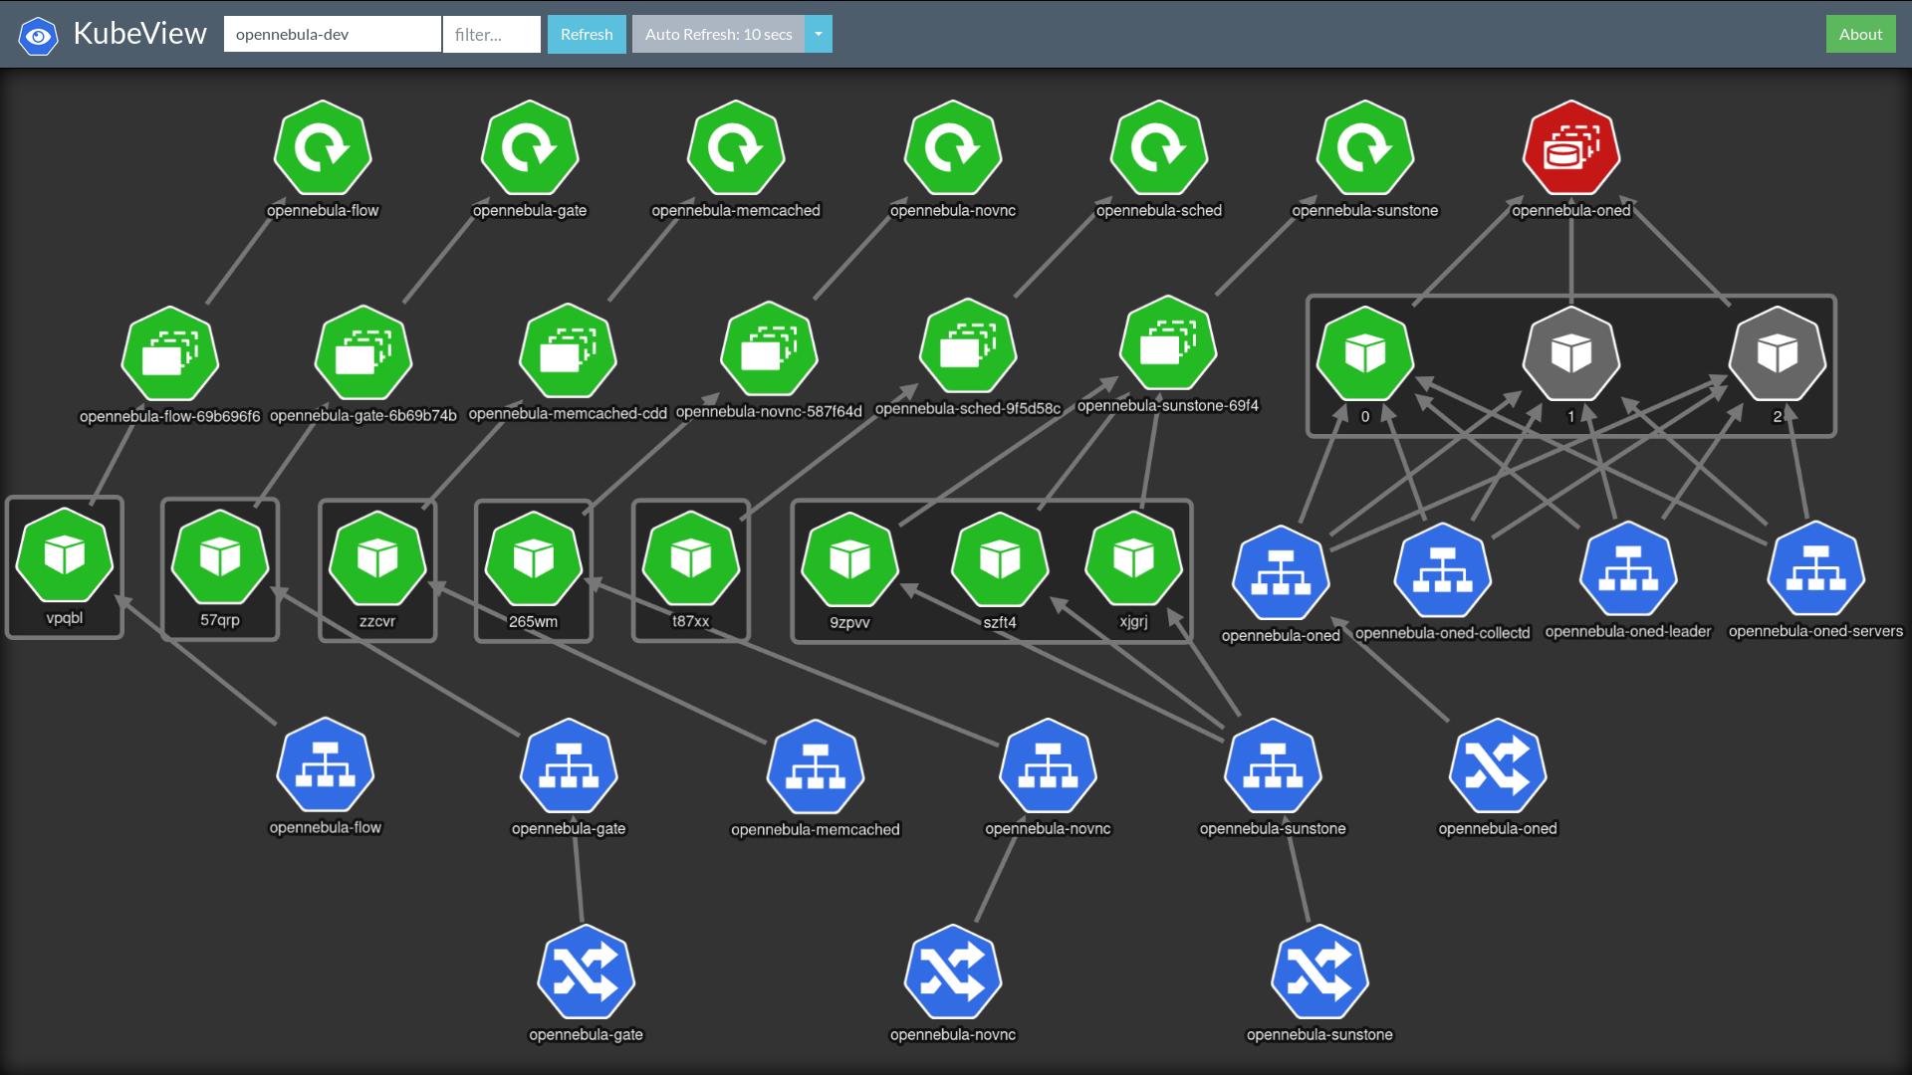The width and height of the screenshot is (1912, 1075).
Task: Select the opennebula-gate ingress icon
Action: point(586,972)
